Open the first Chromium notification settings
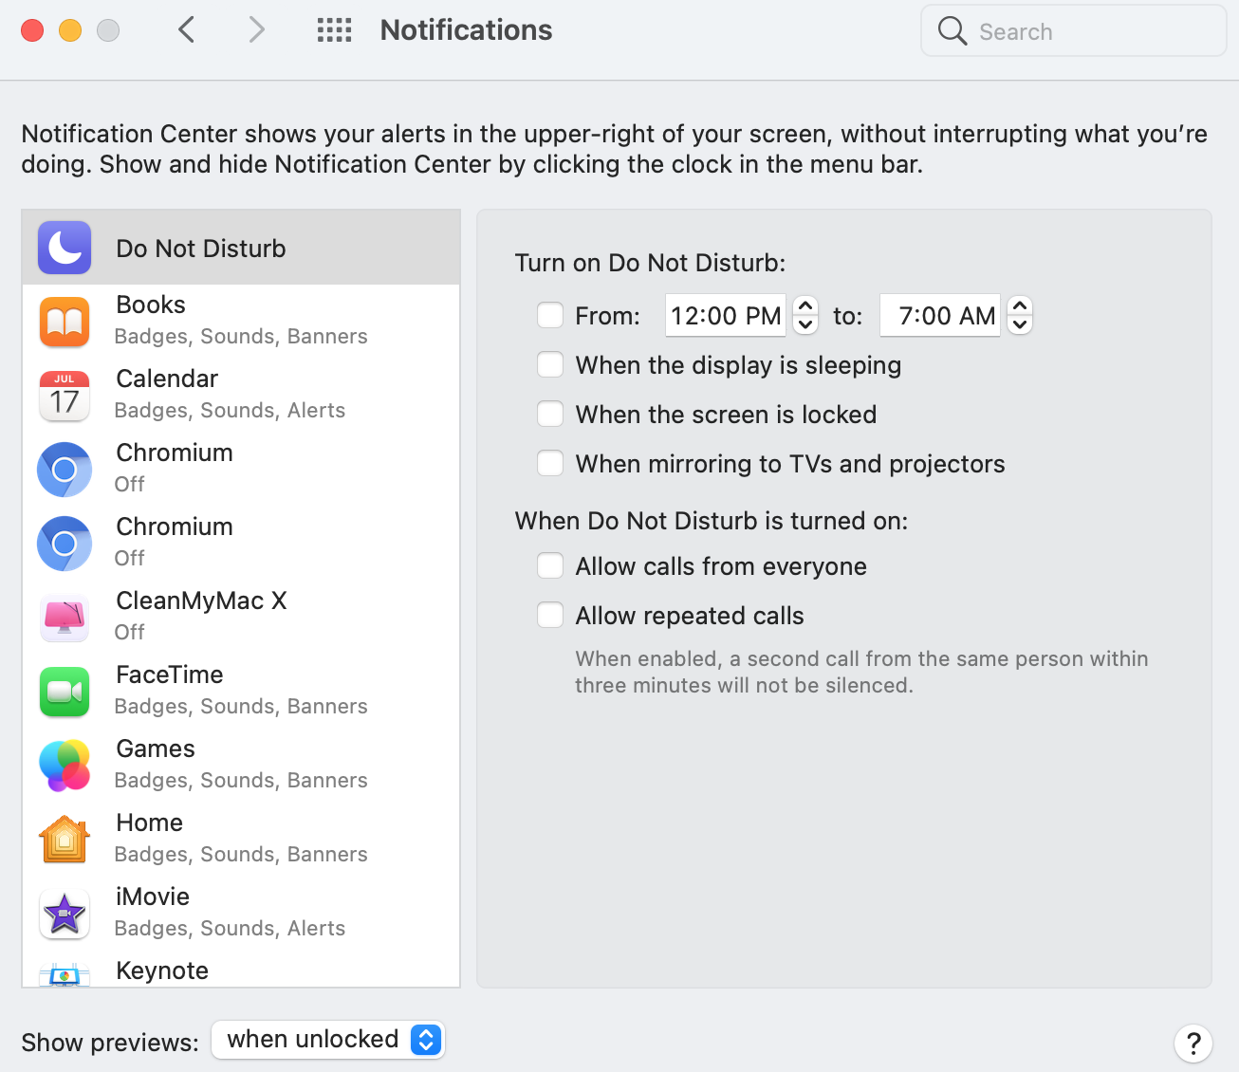Viewport: 1239px width, 1072px height. pos(175,467)
